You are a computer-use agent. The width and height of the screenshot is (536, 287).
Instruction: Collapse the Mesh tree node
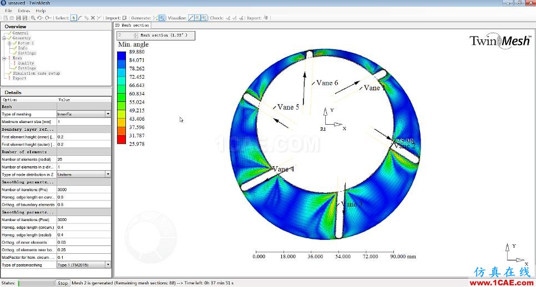click(4, 58)
